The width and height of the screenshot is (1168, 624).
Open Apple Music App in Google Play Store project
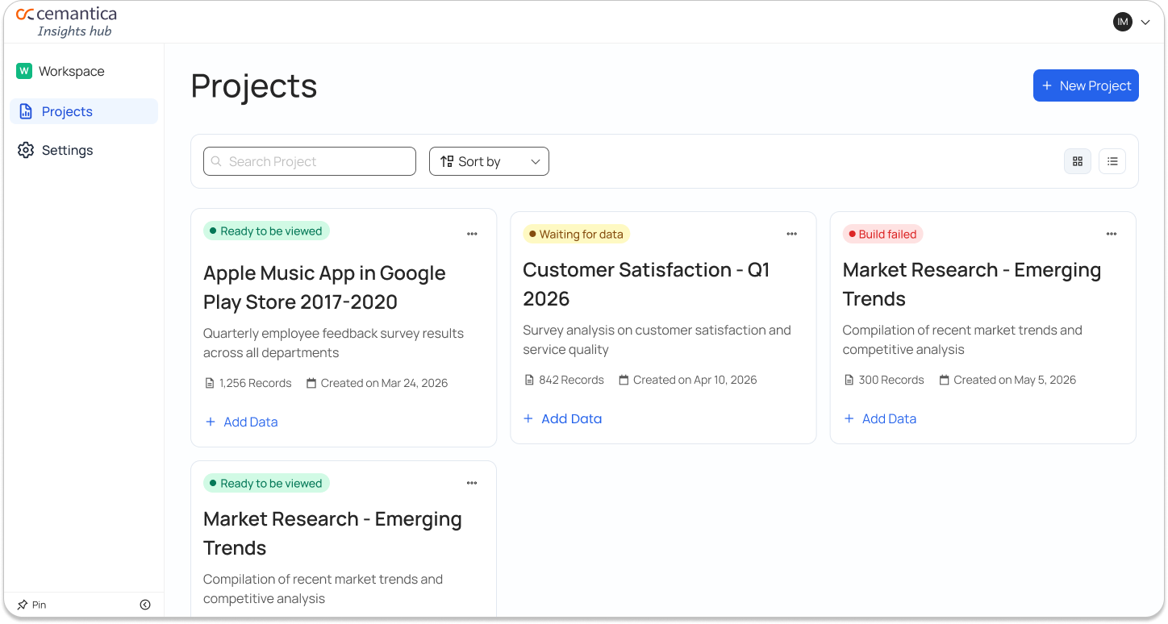pos(324,287)
